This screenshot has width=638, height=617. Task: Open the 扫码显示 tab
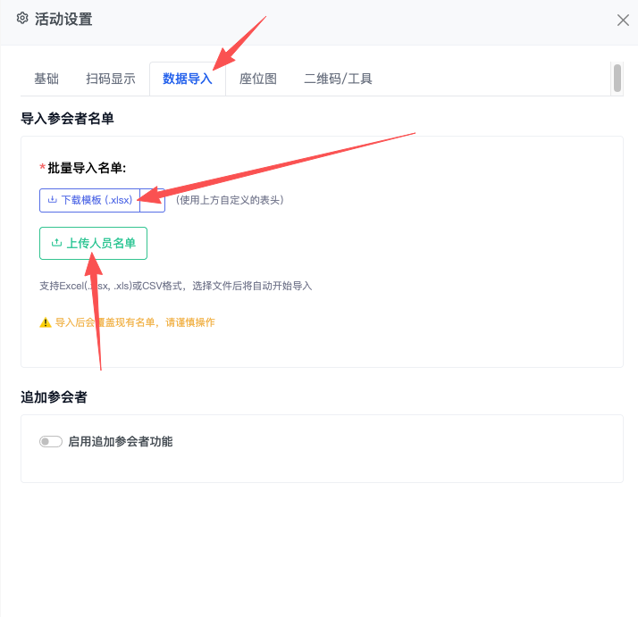point(111,79)
